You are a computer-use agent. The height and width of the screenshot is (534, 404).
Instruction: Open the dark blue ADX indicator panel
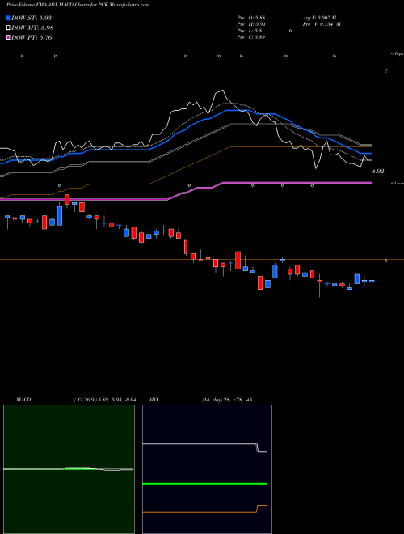(207, 469)
